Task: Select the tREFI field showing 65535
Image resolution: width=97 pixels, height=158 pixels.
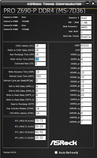Action: 86,45
